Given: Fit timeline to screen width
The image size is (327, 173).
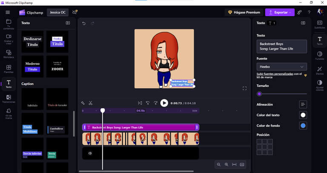Looking at the screenshot, I should (234, 165).
